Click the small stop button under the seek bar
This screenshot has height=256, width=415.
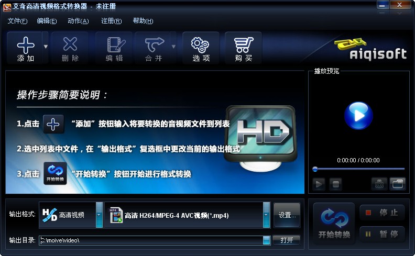click(x=336, y=184)
